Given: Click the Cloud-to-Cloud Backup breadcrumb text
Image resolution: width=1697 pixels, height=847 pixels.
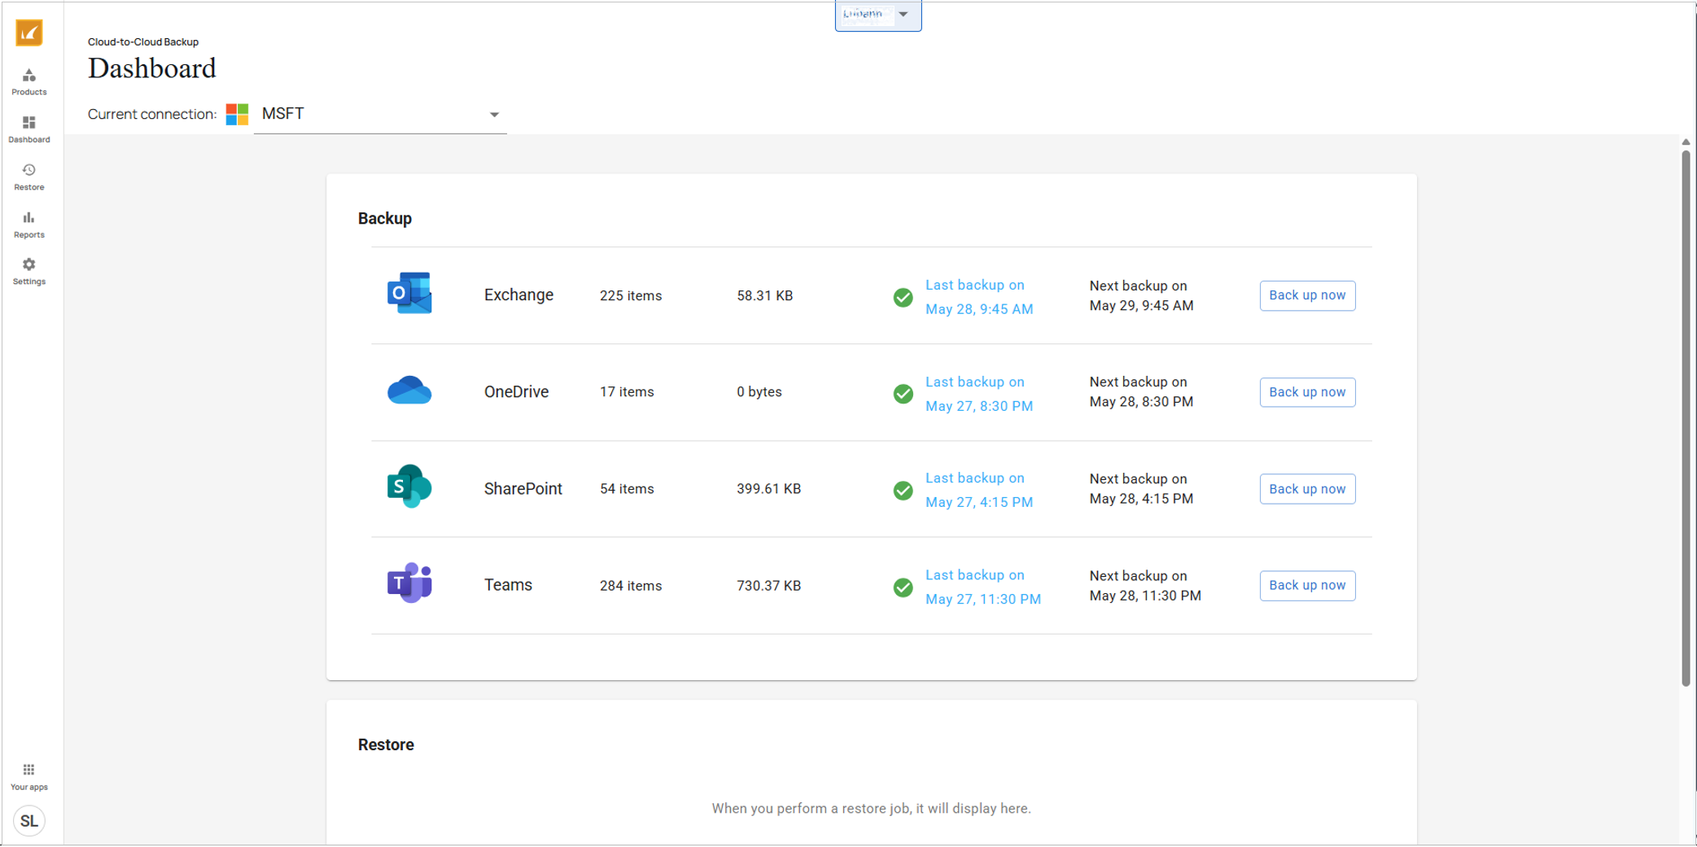Looking at the screenshot, I should click(x=143, y=41).
